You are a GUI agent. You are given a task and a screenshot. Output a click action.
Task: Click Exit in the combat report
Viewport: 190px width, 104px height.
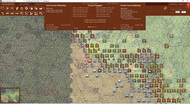pos(115,28)
